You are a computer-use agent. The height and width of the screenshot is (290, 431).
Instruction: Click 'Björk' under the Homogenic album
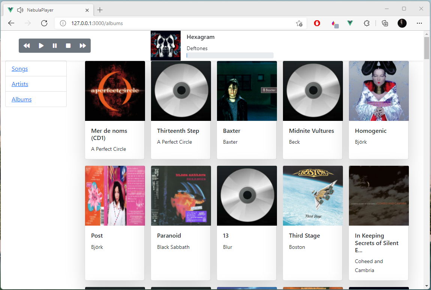coord(361,142)
